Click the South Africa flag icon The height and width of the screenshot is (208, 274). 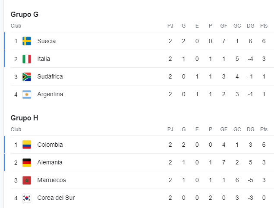point(27,77)
